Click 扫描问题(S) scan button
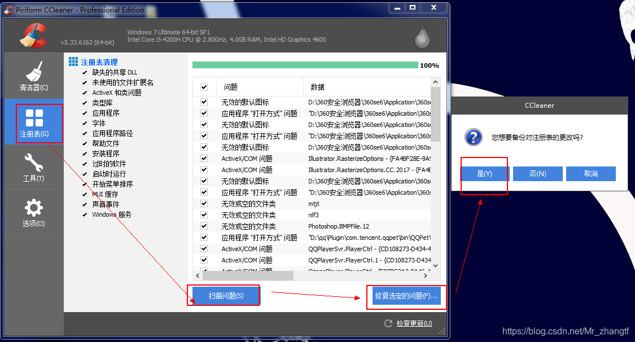This screenshot has height=342, width=635. tap(226, 296)
